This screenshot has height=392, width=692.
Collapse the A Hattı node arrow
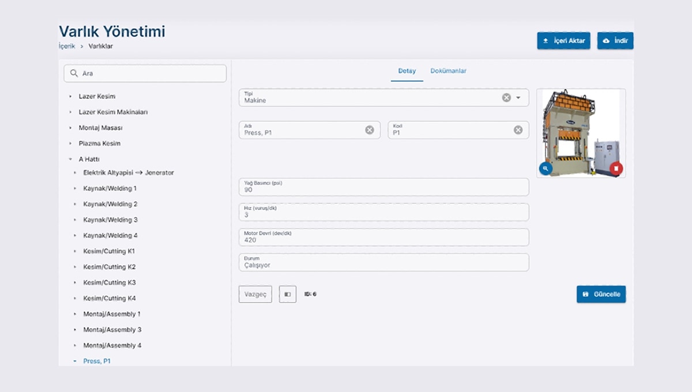pyautogui.click(x=70, y=159)
